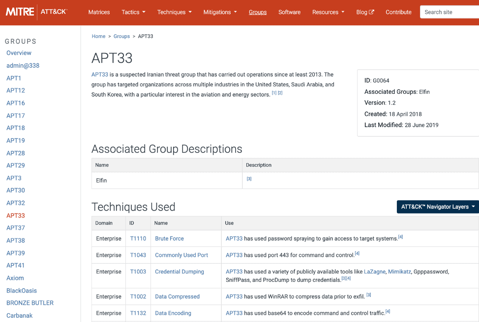Select APT17 in the sidebar
The image size is (479, 322).
point(16,115)
